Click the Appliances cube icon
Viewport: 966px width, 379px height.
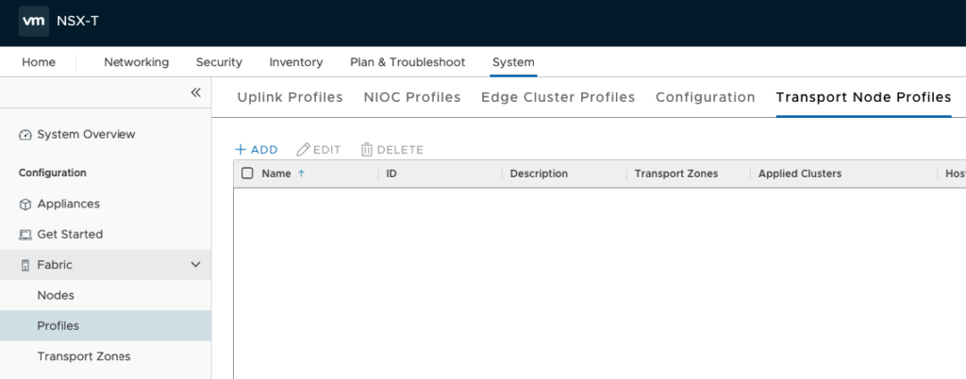[x=25, y=205]
